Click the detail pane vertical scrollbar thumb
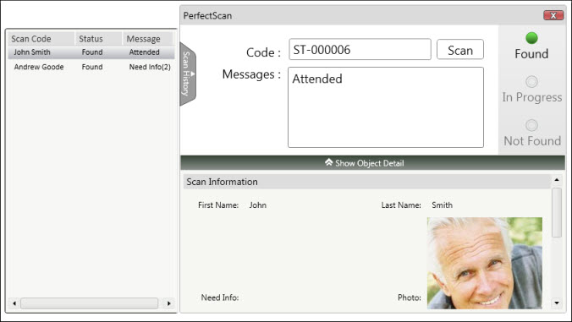 pos(556,213)
